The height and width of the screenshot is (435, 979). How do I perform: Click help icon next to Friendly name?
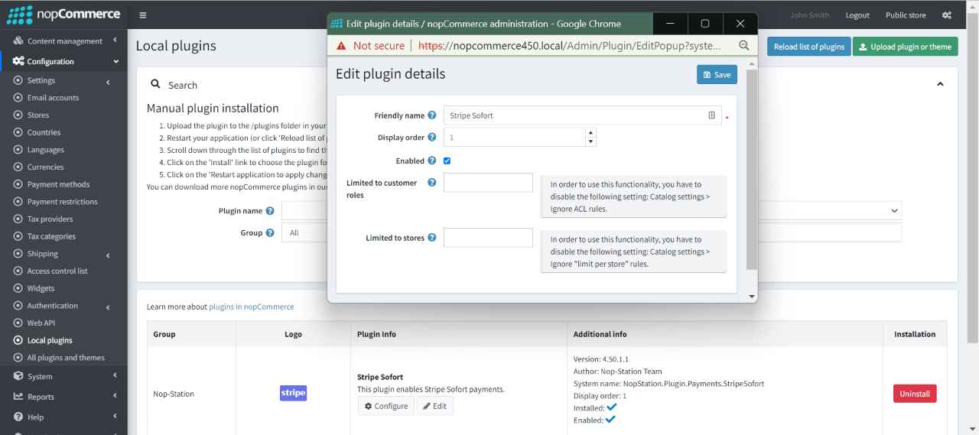(x=431, y=115)
